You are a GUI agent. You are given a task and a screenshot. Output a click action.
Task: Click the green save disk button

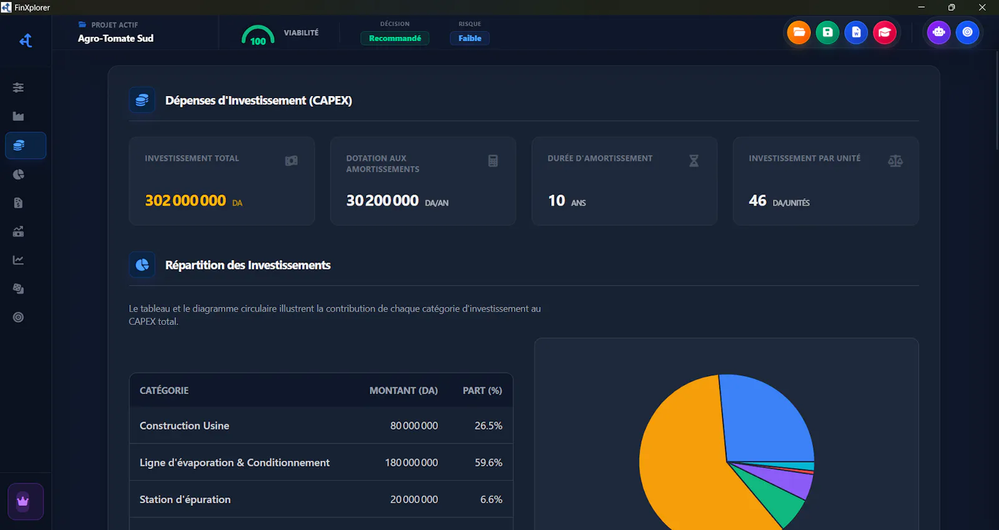click(x=827, y=32)
